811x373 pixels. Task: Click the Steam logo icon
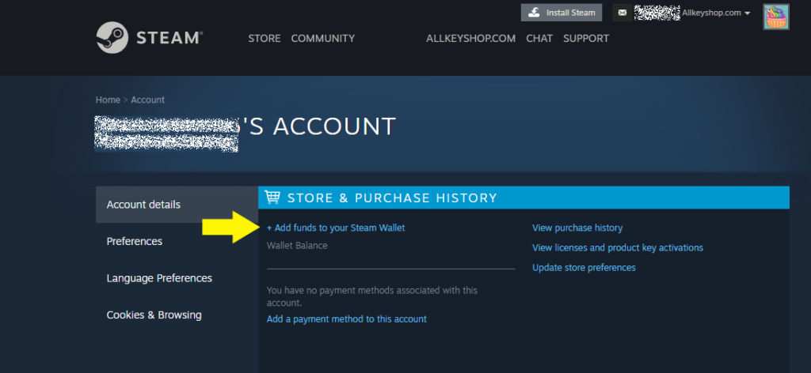112,37
